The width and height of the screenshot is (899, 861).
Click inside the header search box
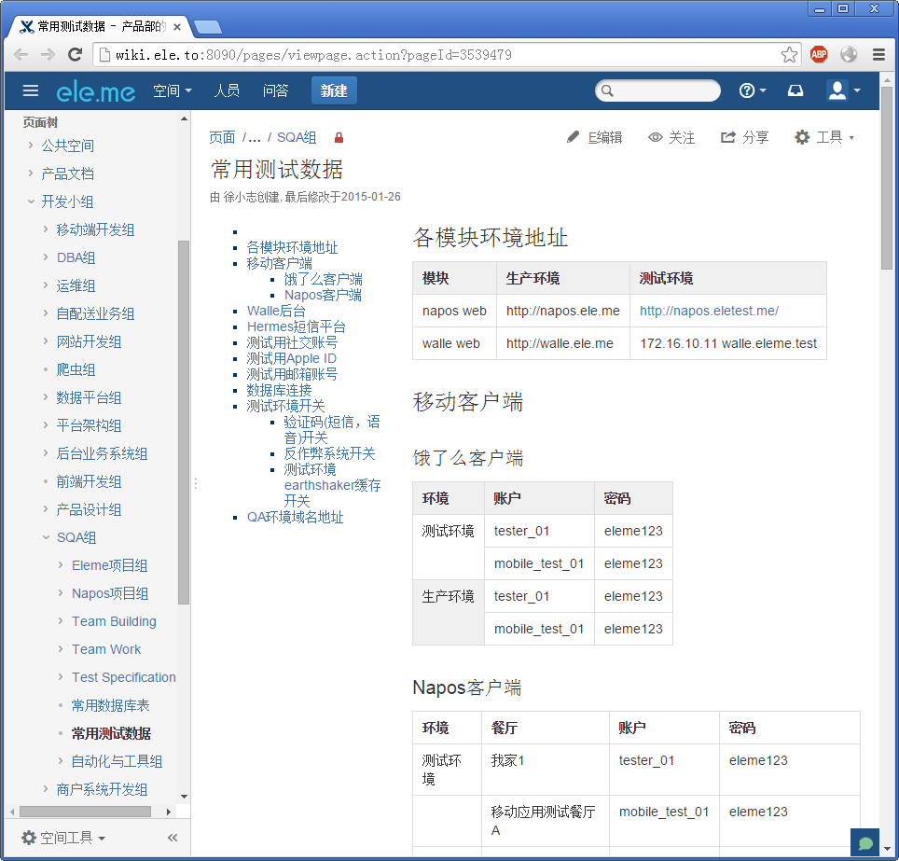point(657,90)
